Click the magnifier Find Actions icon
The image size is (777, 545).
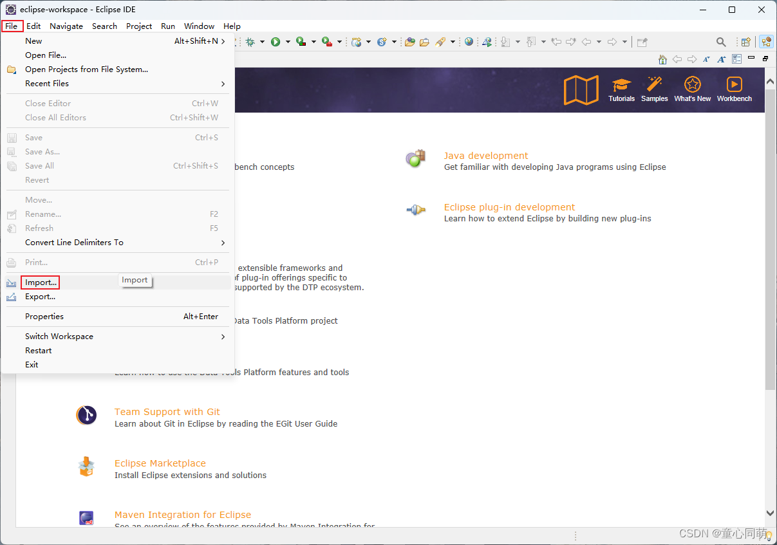point(721,42)
